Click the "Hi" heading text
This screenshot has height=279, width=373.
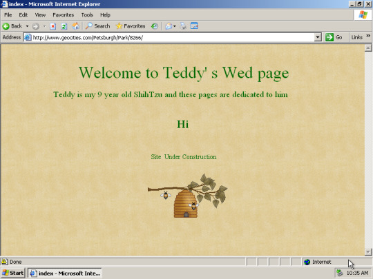click(x=182, y=124)
